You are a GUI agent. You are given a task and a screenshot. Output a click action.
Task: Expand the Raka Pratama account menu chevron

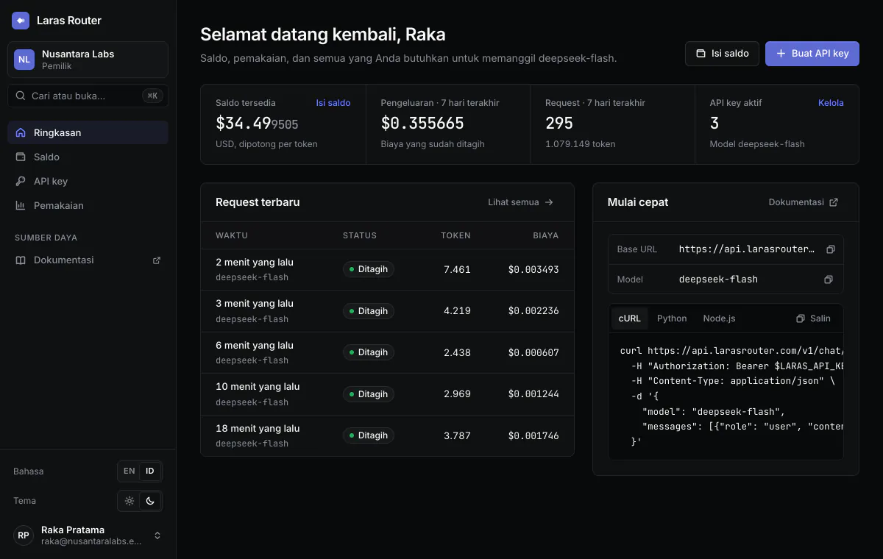tap(157, 535)
